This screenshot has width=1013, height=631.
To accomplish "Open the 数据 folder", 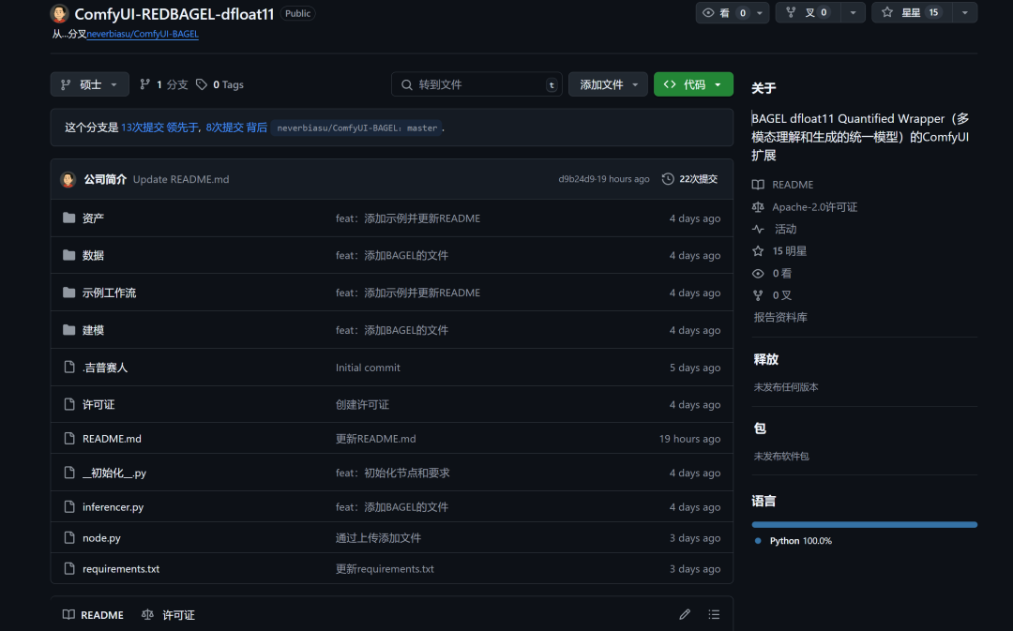I will [93, 255].
